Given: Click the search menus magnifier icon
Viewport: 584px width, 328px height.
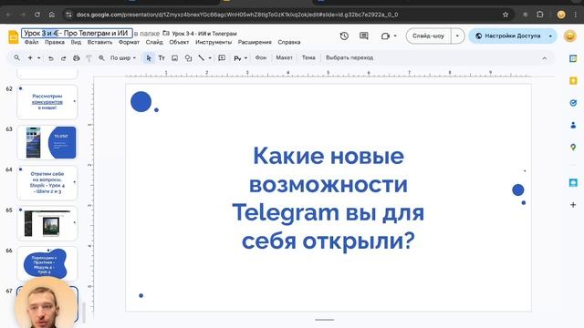Looking at the screenshot, I should [x=16, y=58].
